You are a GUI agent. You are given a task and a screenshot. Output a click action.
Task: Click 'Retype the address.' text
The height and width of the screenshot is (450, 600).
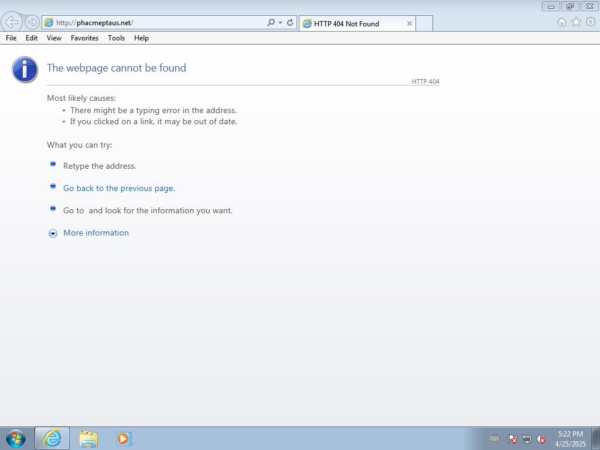pos(100,166)
